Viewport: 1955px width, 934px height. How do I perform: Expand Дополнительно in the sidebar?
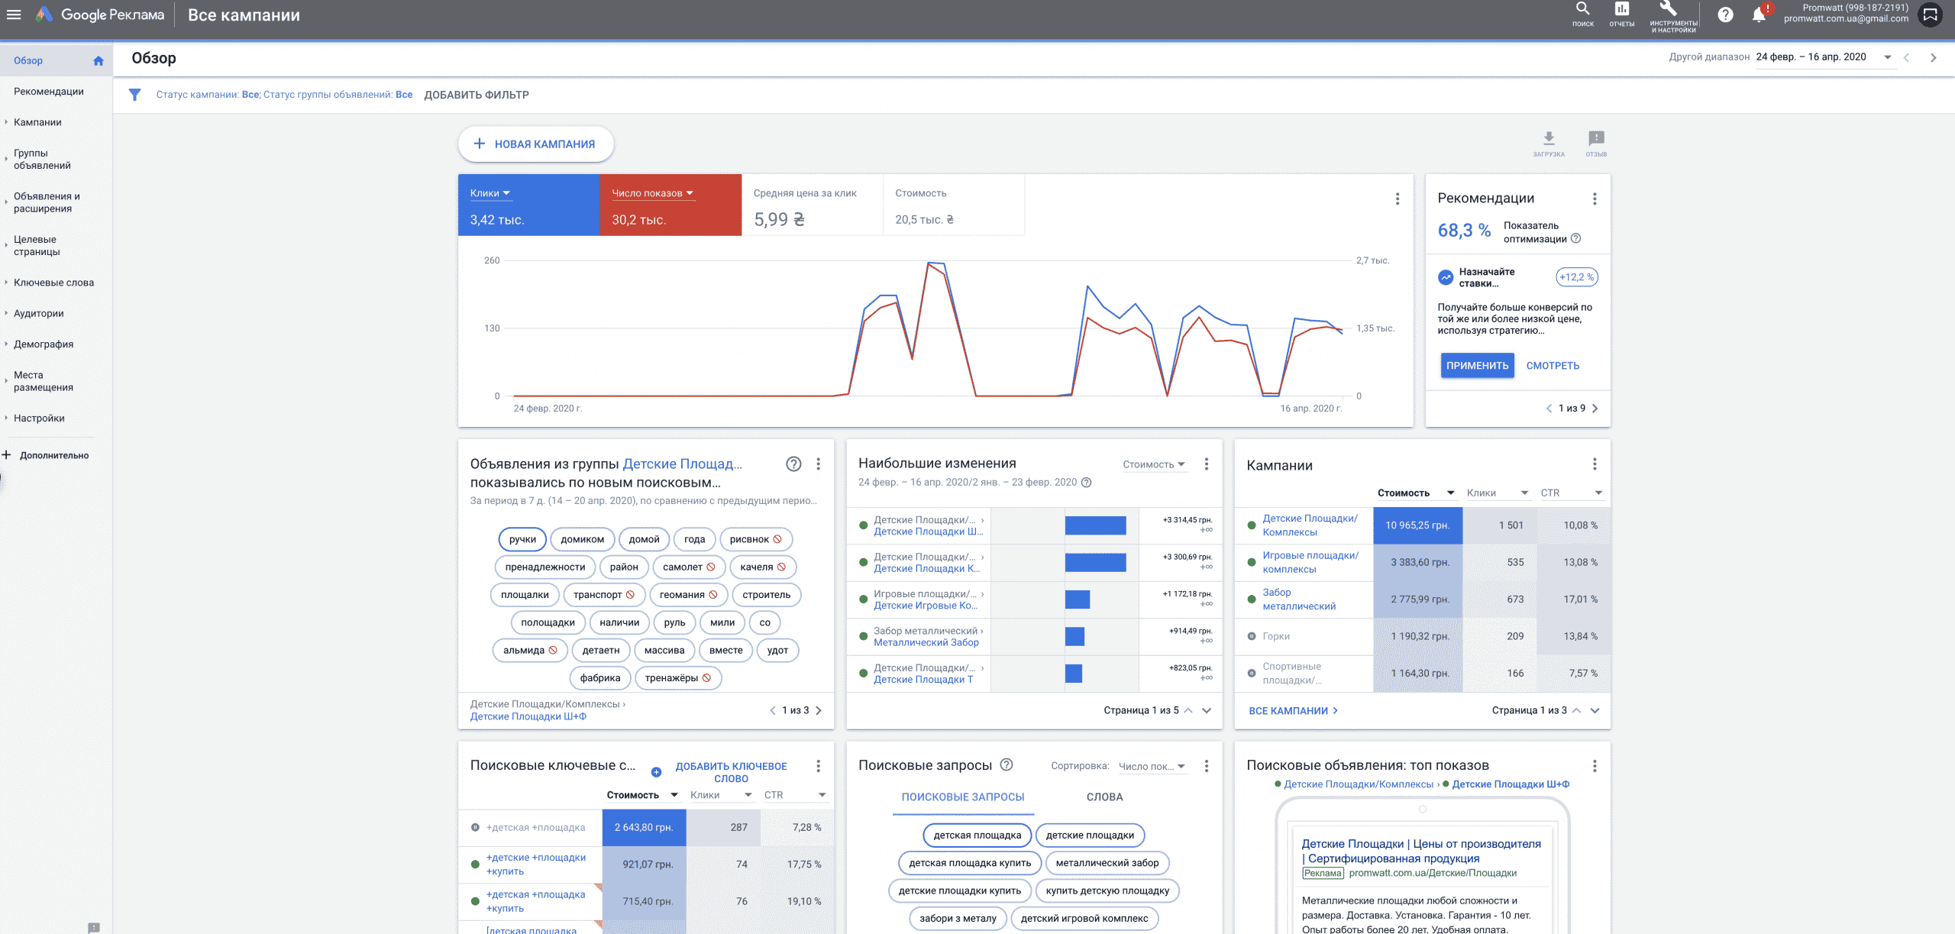click(46, 455)
